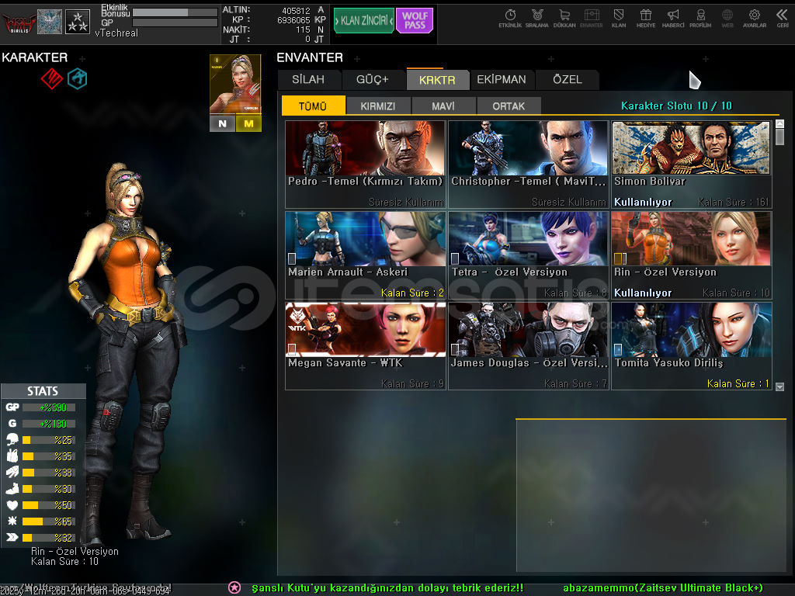
Task: Click the speed arrows stat icon
Action: (12, 537)
